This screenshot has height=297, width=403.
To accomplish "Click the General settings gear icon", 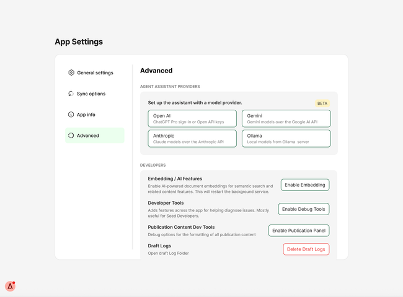I will point(71,73).
